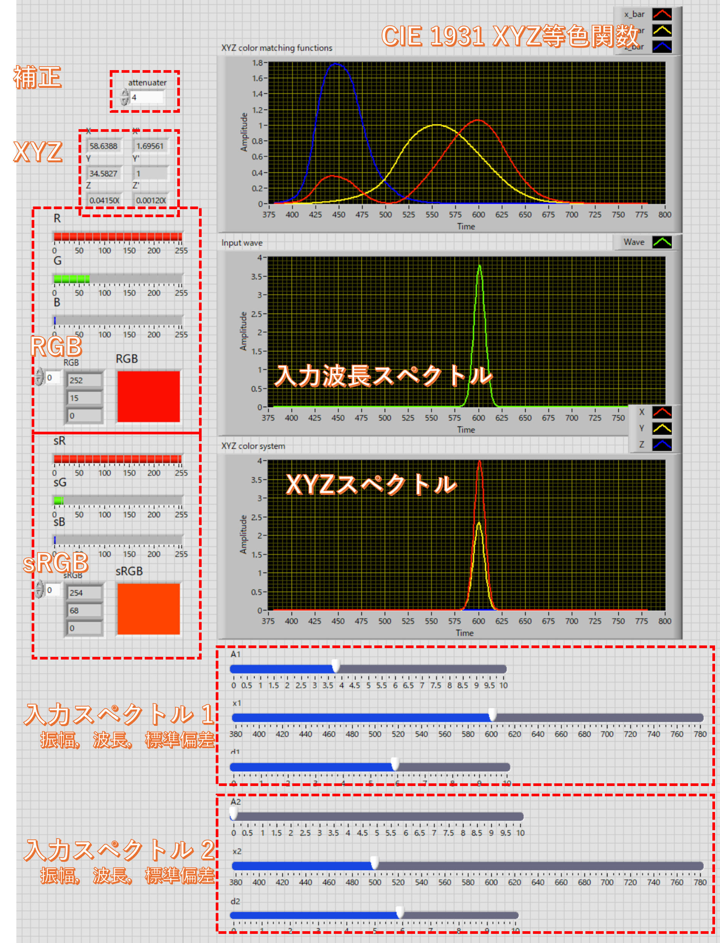Click the d1 standard deviation slider handle
Viewport: 720px width, 943px height.
(x=395, y=764)
